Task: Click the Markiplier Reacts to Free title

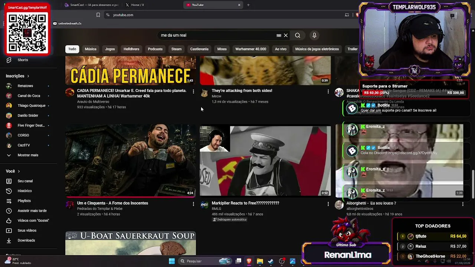Action: coord(245,203)
